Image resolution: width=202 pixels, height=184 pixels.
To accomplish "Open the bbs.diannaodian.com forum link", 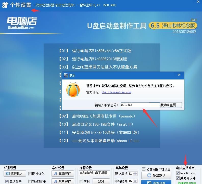I will (116, 92).
